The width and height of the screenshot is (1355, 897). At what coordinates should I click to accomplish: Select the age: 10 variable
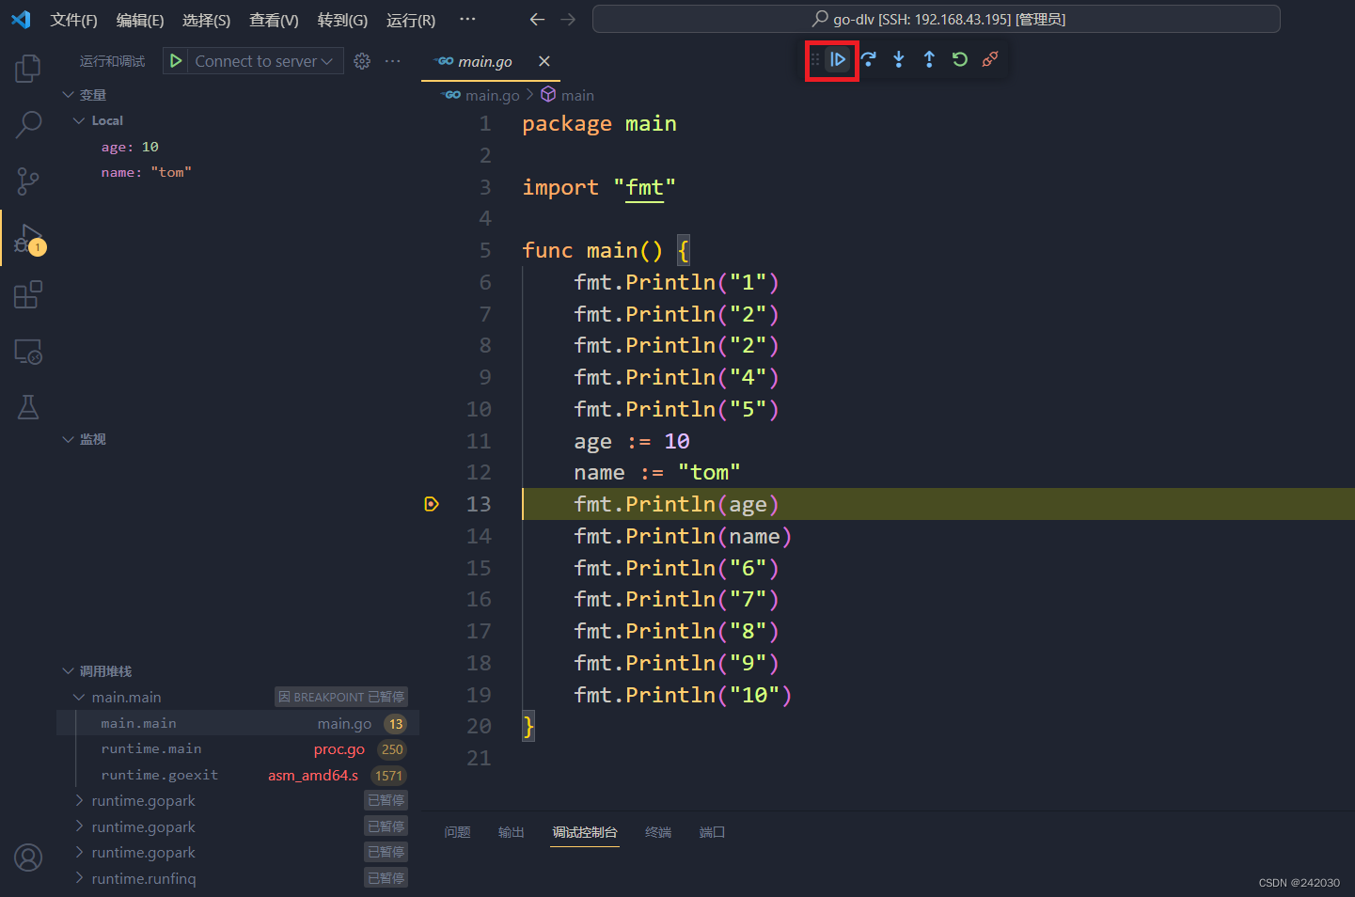tap(130, 147)
